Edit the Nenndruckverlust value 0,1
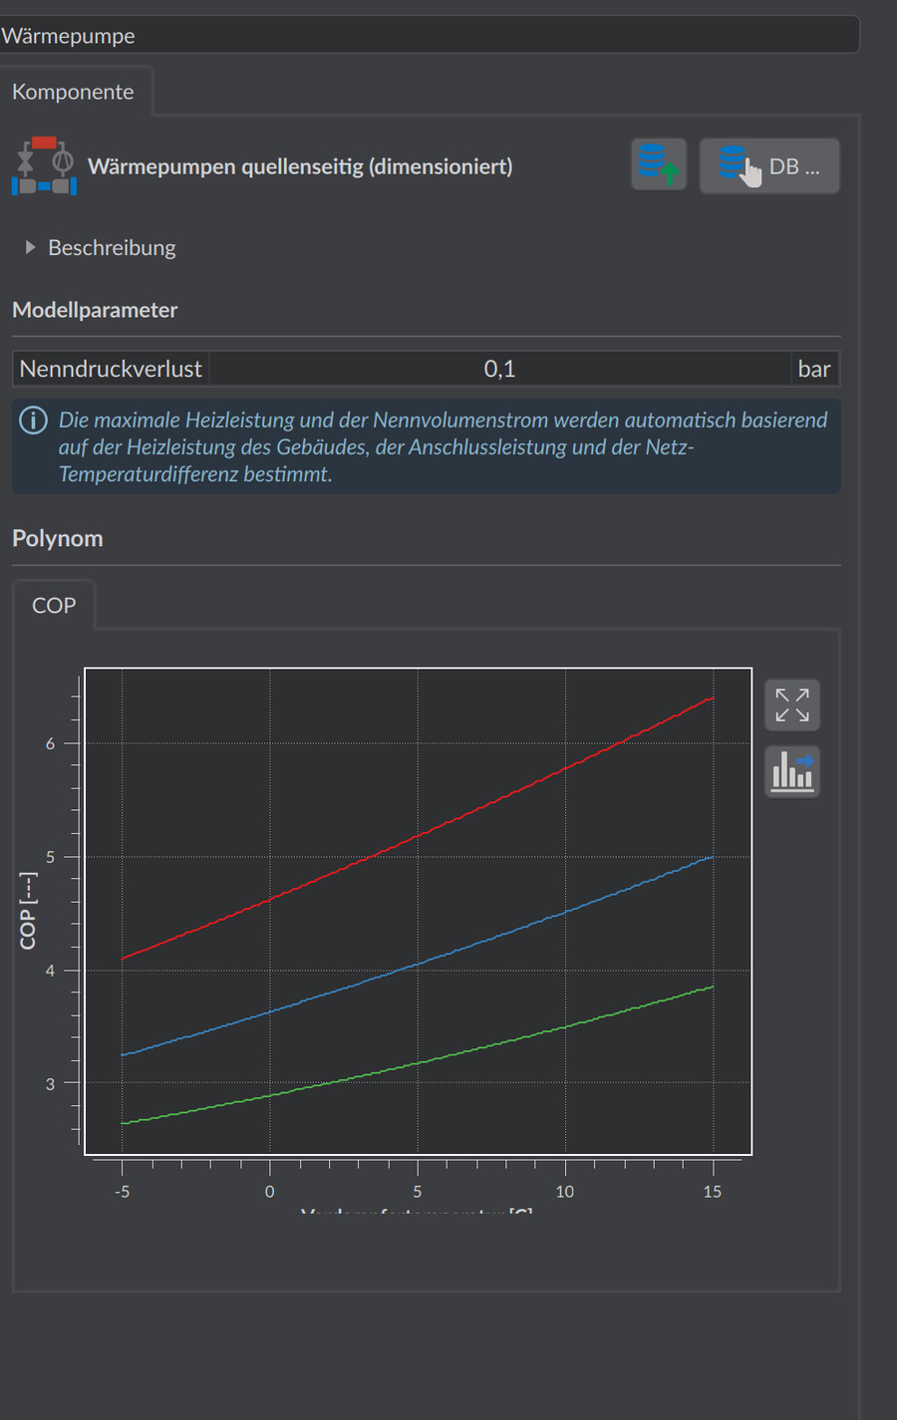Screen dimensions: 897x1420 tap(499, 369)
